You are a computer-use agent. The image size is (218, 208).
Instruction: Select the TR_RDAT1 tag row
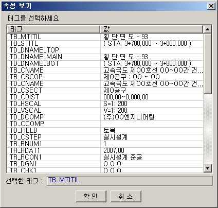pos(105,150)
